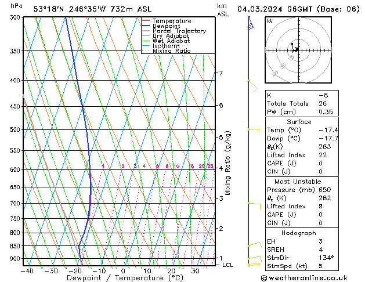Click the 'Pressure (mb)' value '650'
Screen dimensions: 365x282
(x=325, y=190)
